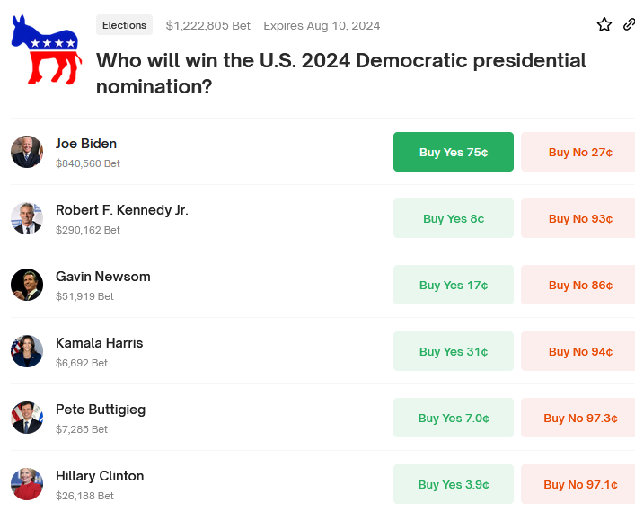
Task: Click Robert F. Kennedy Jr.'s avatar
Action: [27, 218]
